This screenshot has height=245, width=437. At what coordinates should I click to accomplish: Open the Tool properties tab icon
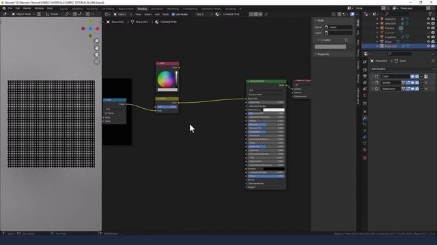click(365, 62)
